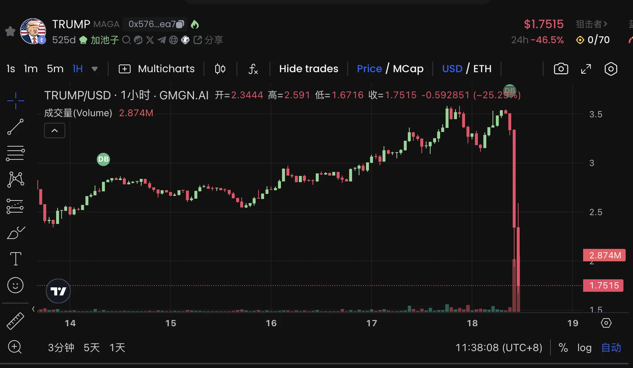
Task: Pick the brush drawing tool
Action: (15, 233)
